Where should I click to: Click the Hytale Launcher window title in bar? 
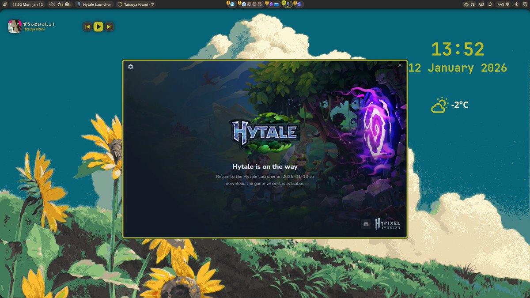(x=94, y=4)
